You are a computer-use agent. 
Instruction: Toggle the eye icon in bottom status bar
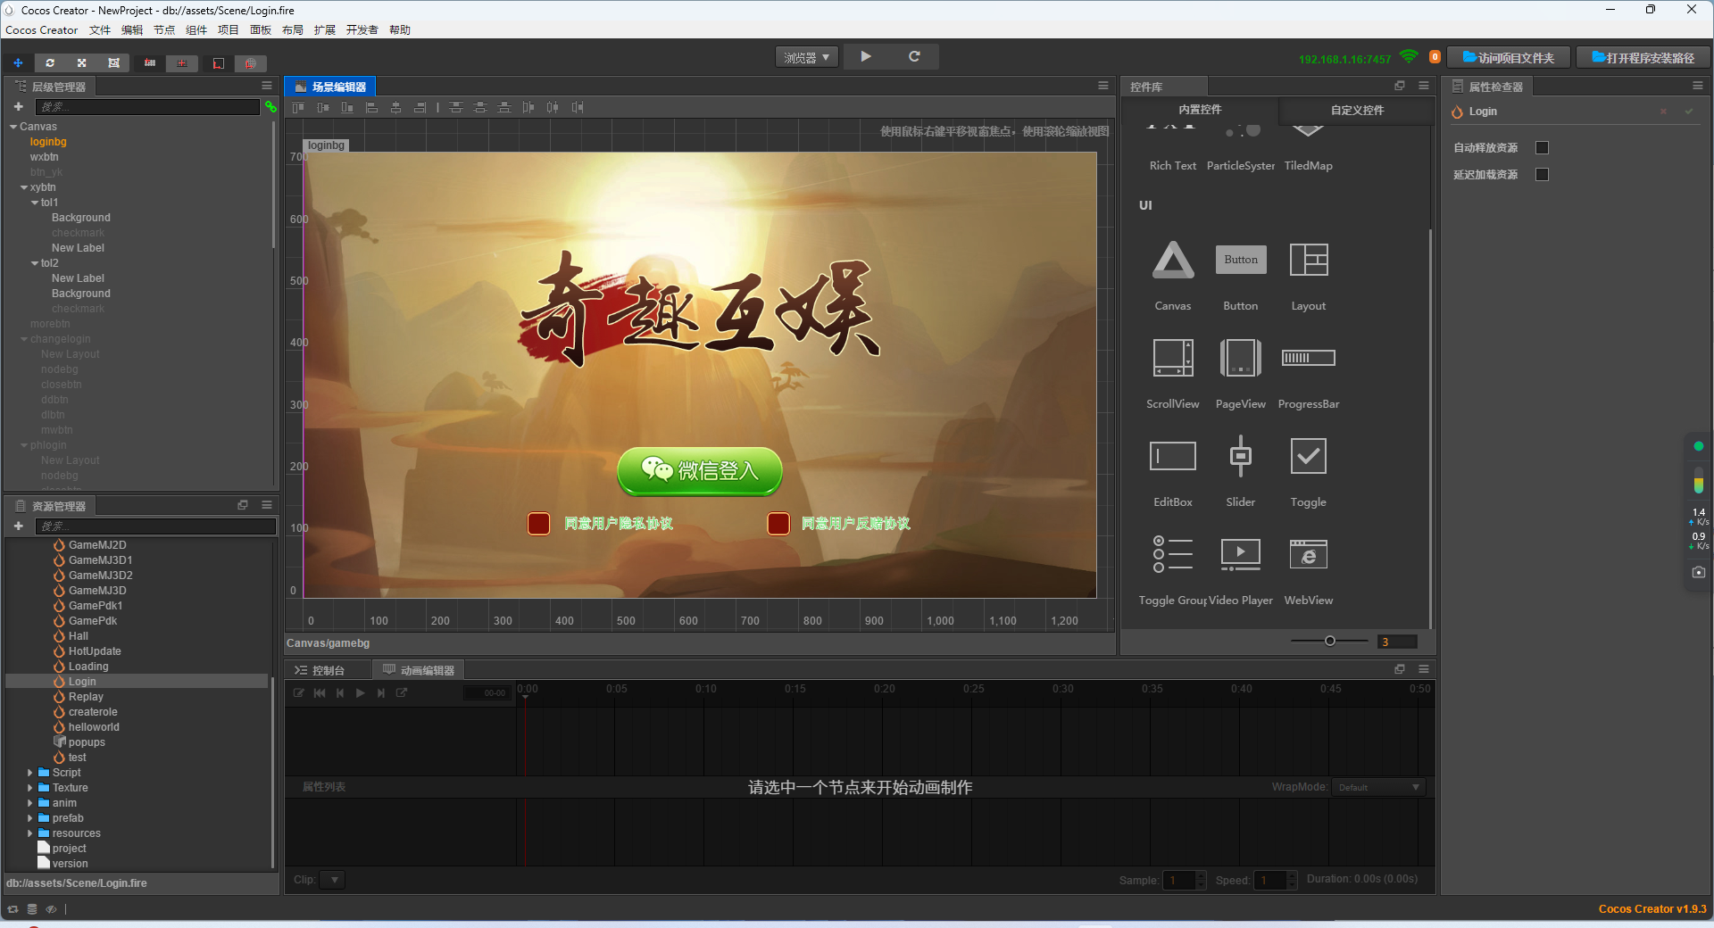pyautogui.click(x=51, y=909)
